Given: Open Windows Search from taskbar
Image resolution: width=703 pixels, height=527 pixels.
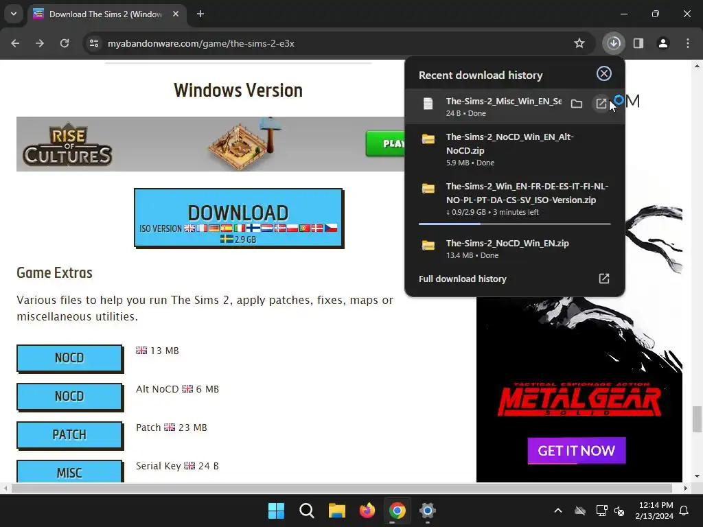Looking at the screenshot, I should 307,511.
